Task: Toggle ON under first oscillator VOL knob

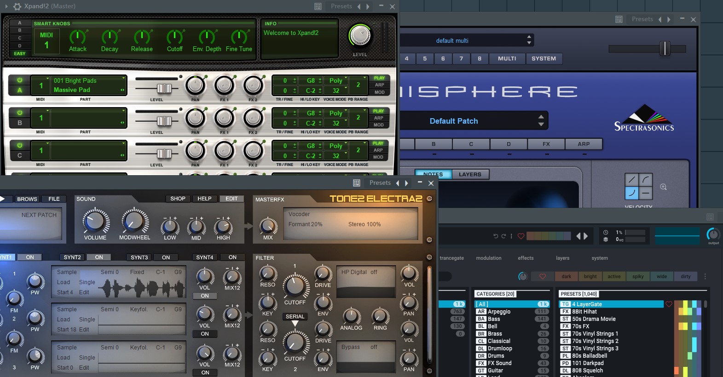Action: click(x=205, y=296)
